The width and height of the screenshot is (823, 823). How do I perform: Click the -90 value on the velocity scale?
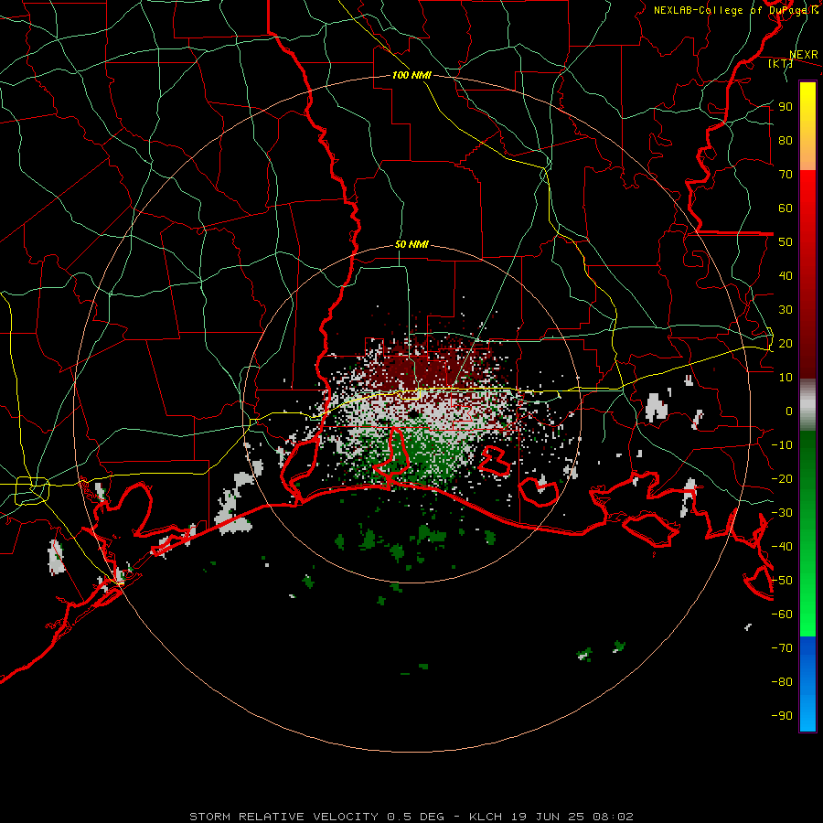(x=782, y=716)
